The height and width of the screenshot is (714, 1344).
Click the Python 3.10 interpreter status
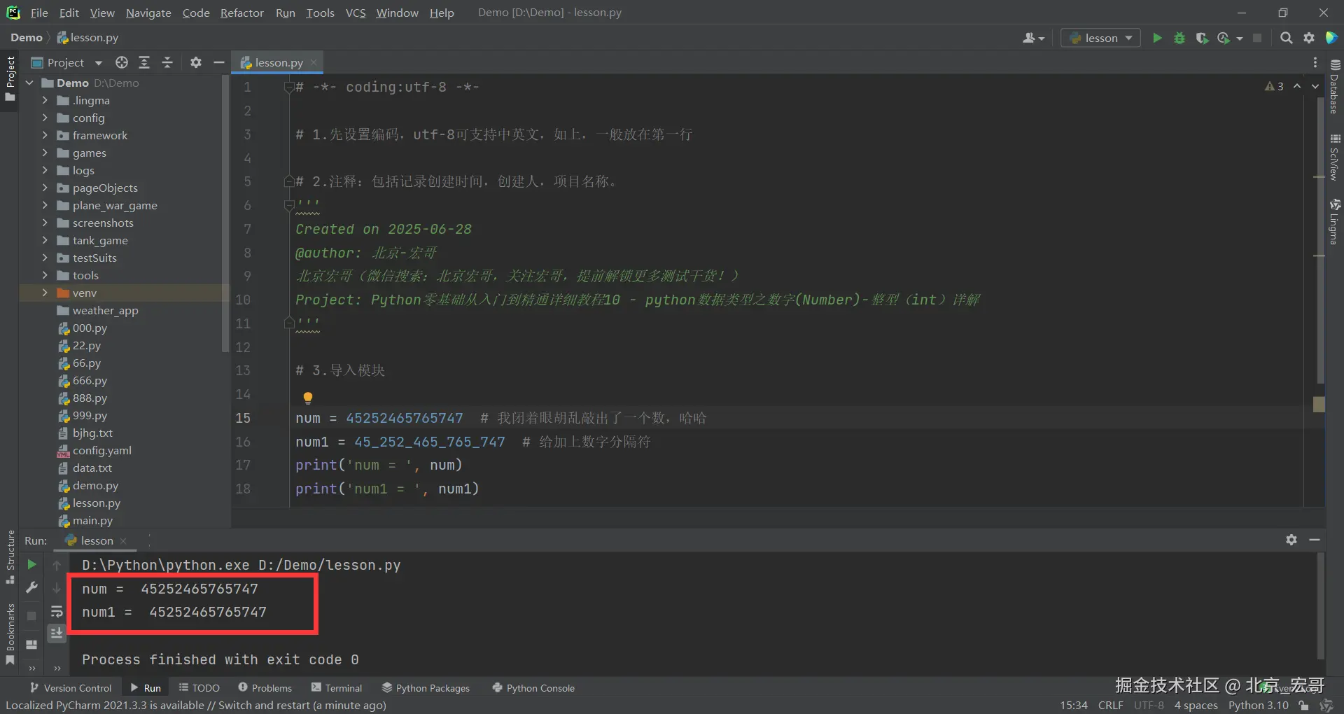(x=1258, y=705)
